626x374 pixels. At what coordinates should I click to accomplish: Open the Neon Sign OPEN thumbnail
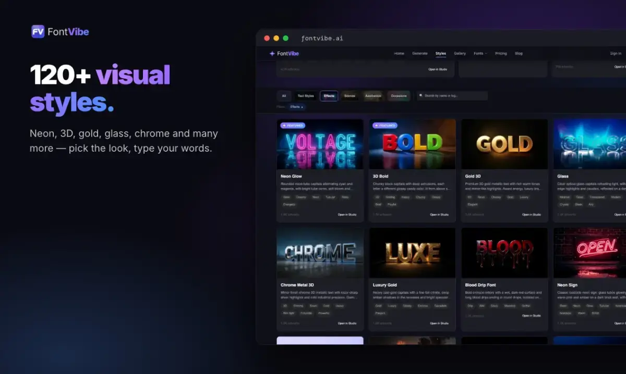[x=590, y=253]
